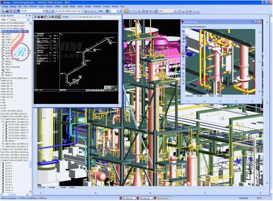
Task: Click the print icon in isometric toolbar
Action: pos(52,17)
